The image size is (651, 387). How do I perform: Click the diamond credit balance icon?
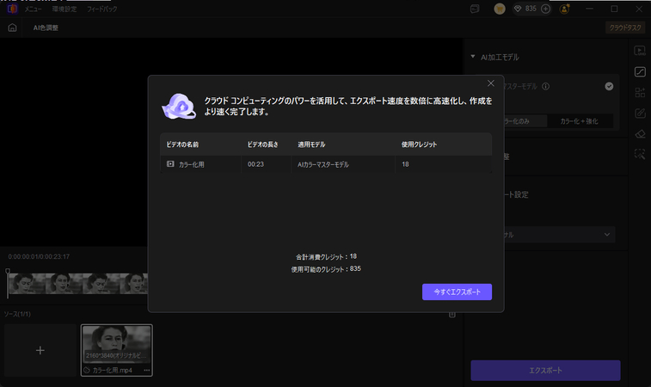(x=518, y=9)
